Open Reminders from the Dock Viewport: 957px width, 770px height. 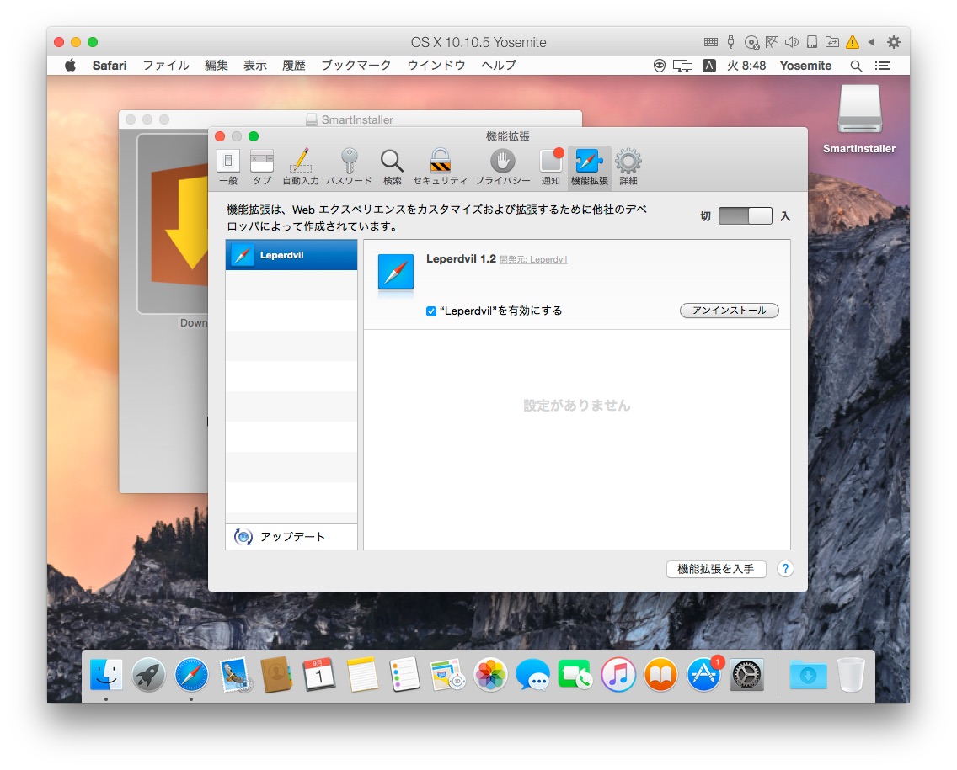pos(404,676)
